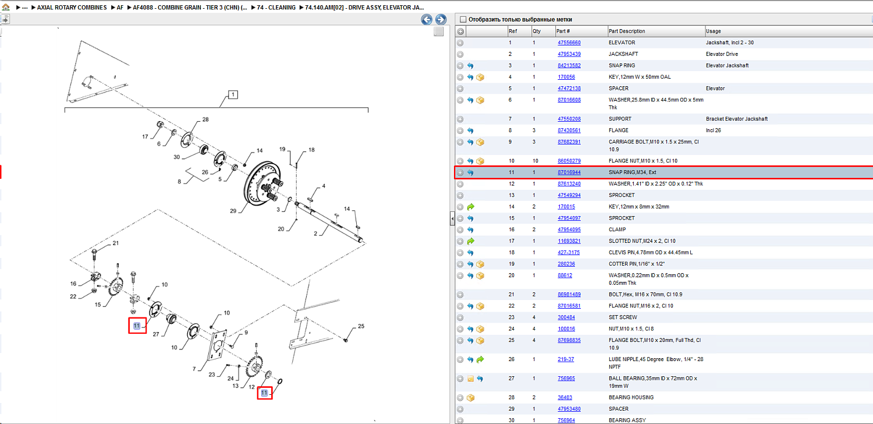
Task: Click the add icon for ELEVATOR row
Action: tap(460, 43)
